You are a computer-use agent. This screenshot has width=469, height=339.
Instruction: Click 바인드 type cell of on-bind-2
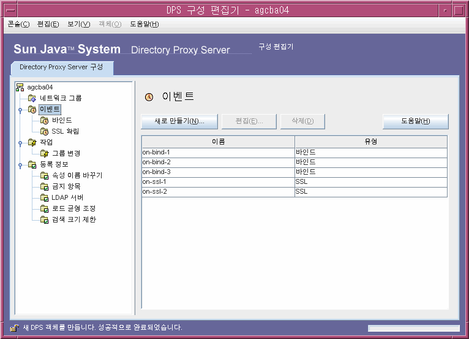point(371,162)
